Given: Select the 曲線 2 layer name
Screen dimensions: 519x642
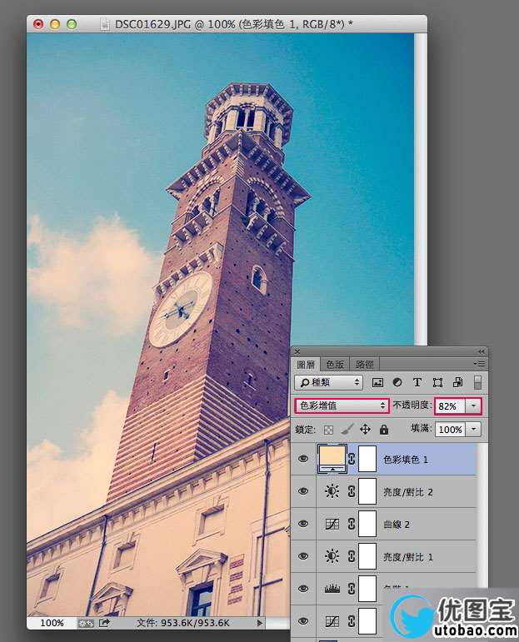Looking at the screenshot, I should click(396, 525).
